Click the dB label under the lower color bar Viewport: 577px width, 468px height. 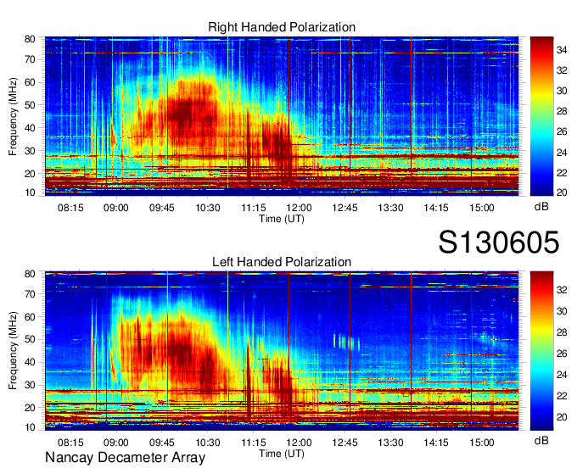pos(541,440)
